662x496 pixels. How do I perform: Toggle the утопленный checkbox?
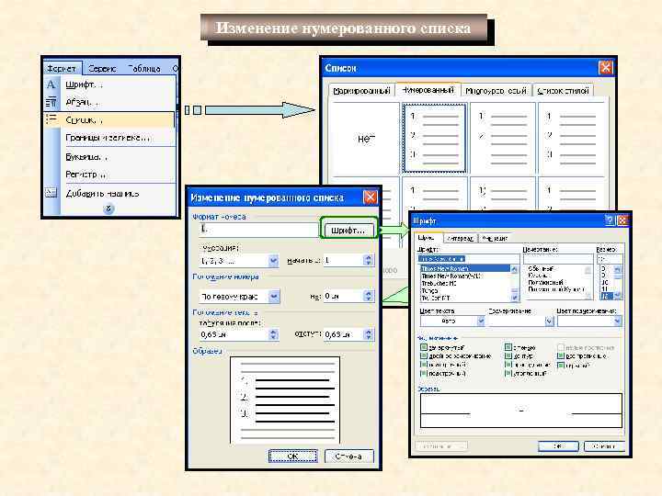(x=508, y=373)
